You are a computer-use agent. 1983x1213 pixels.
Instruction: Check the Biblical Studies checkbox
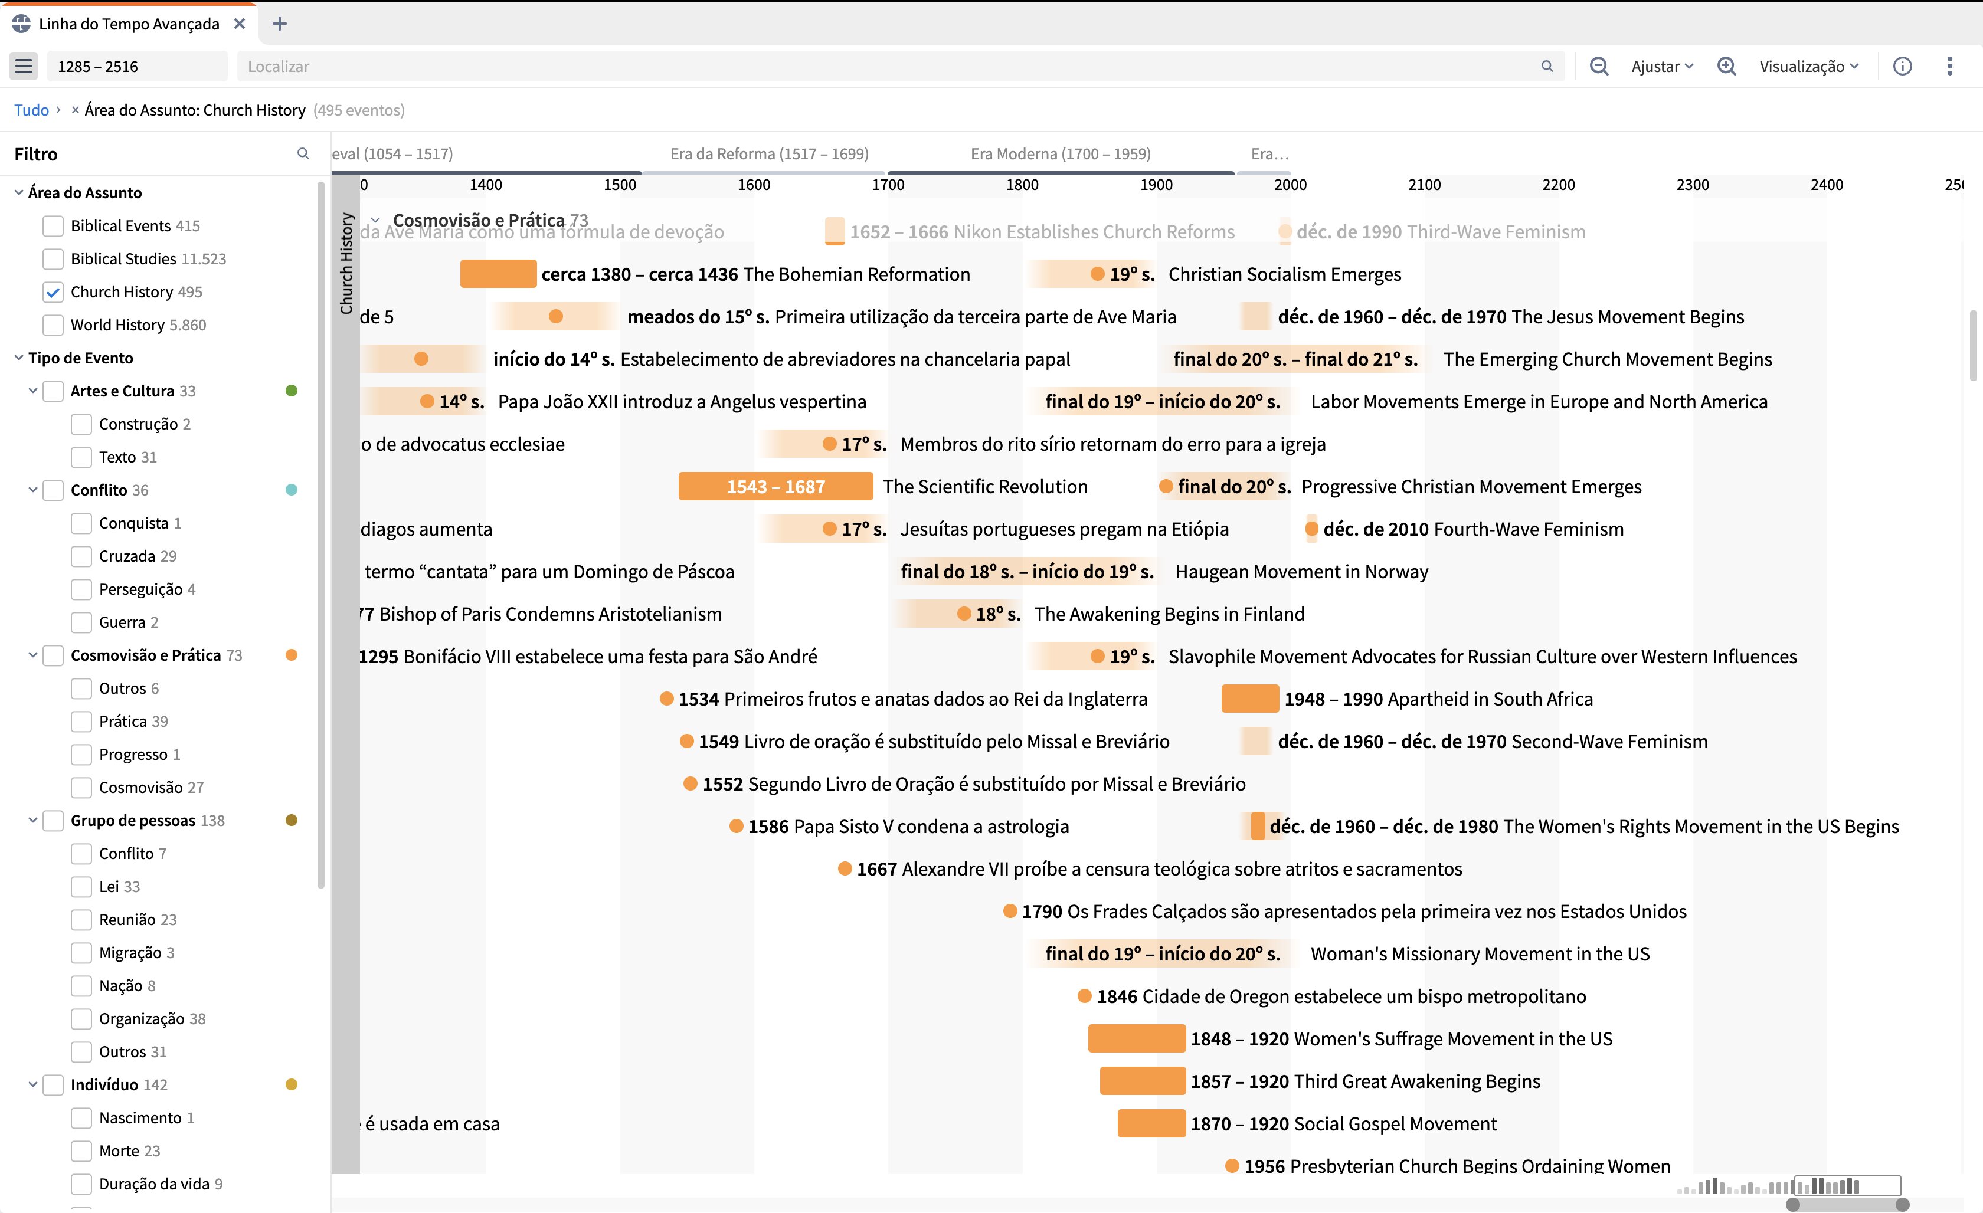click(53, 259)
